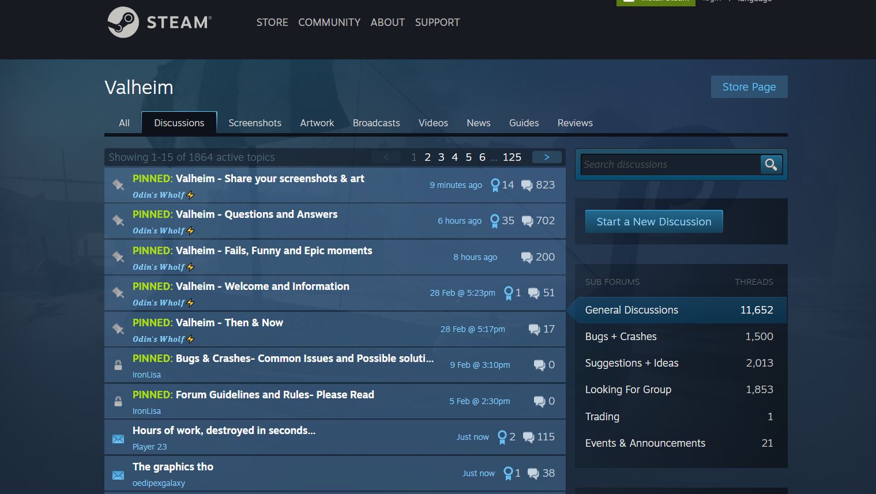
Task: Switch to the Artwork tab
Action: point(317,123)
